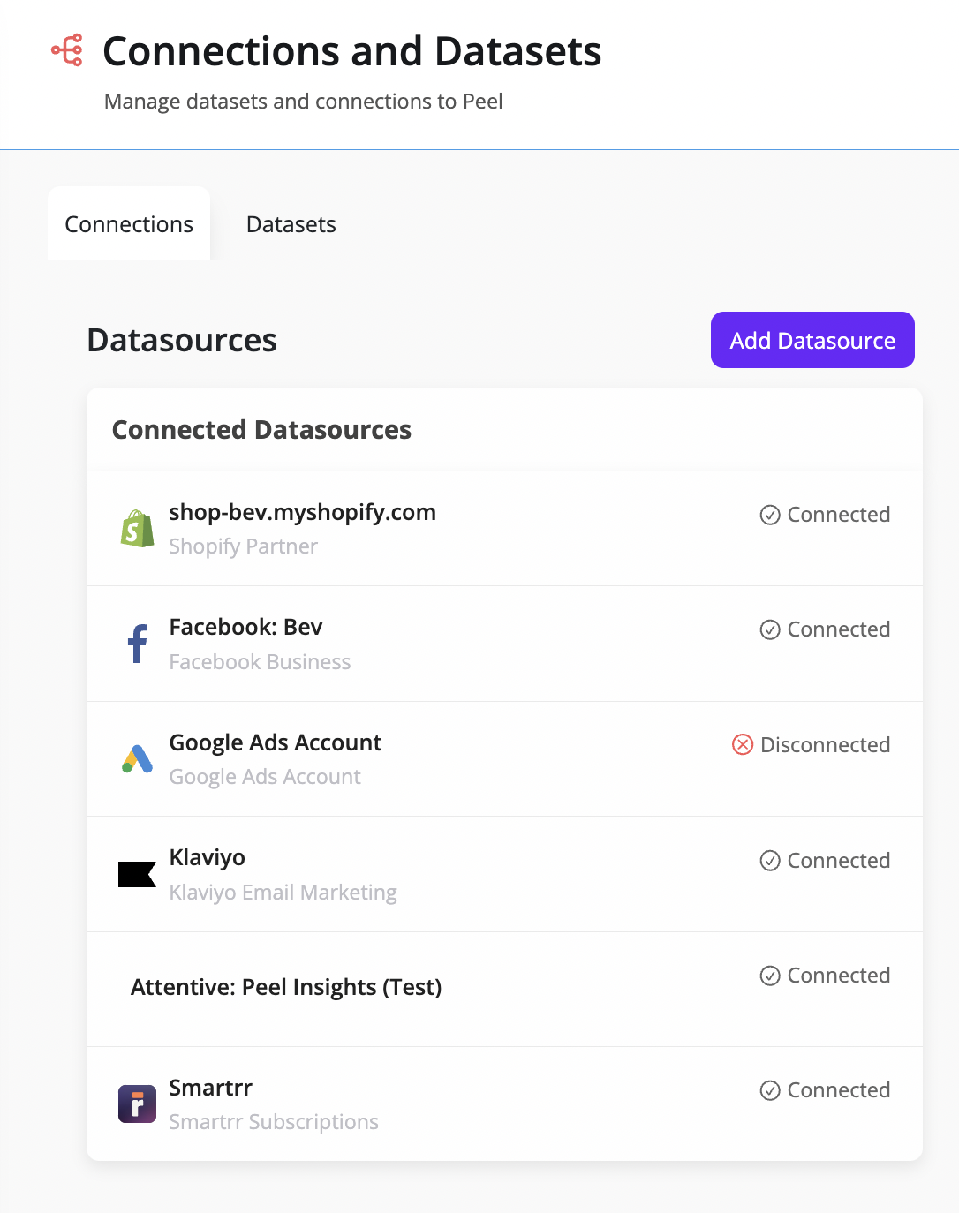The image size is (959, 1213).
Task: Click the Connections and Datasets page title
Action: 352,51
